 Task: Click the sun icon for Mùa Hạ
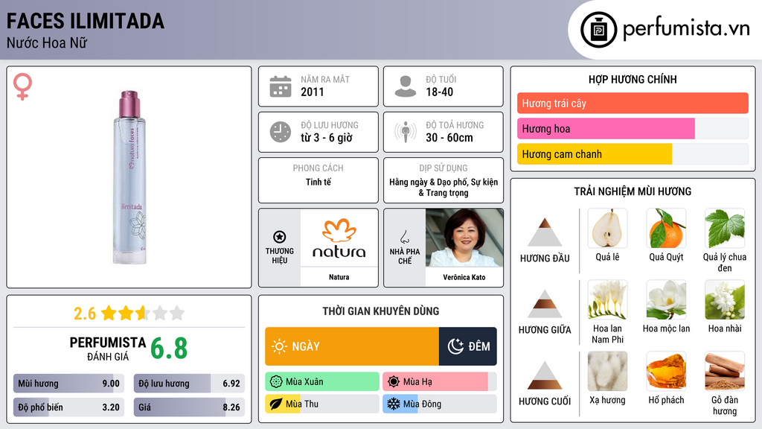[394, 382]
